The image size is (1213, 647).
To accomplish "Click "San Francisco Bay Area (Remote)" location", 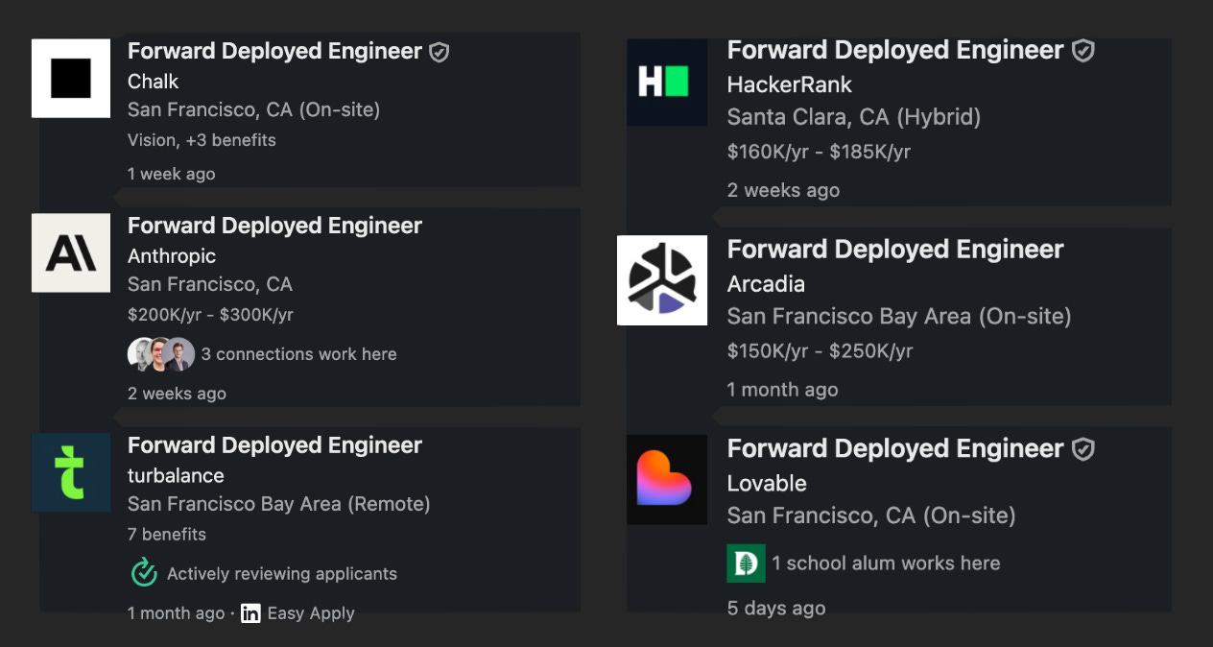I will tap(279, 504).
